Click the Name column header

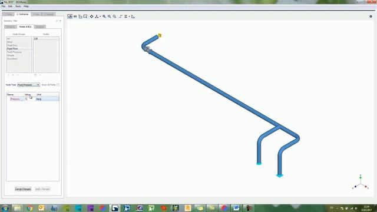point(10,95)
